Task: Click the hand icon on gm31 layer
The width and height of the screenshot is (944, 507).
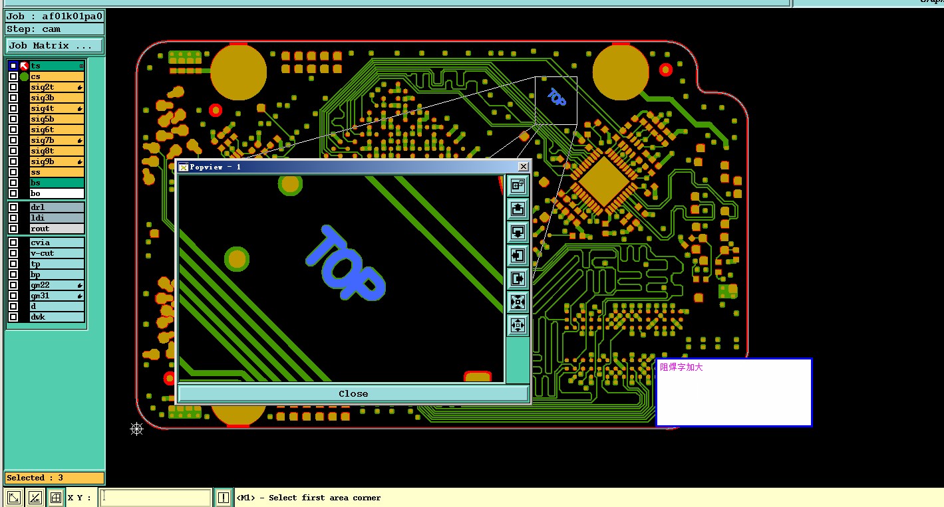Action: click(x=80, y=296)
